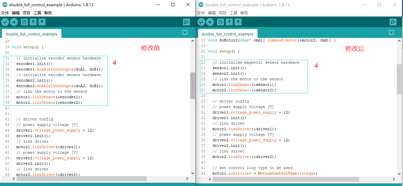The width and height of the screenshot is (403, 186).
Task: Click Verify checkmark icon in right Arduino window
Action: coord(201,22)
